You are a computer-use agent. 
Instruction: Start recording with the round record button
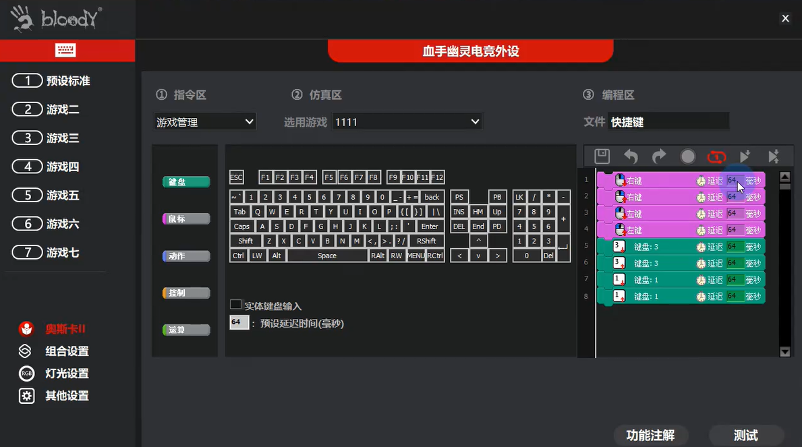pos(687,156)
